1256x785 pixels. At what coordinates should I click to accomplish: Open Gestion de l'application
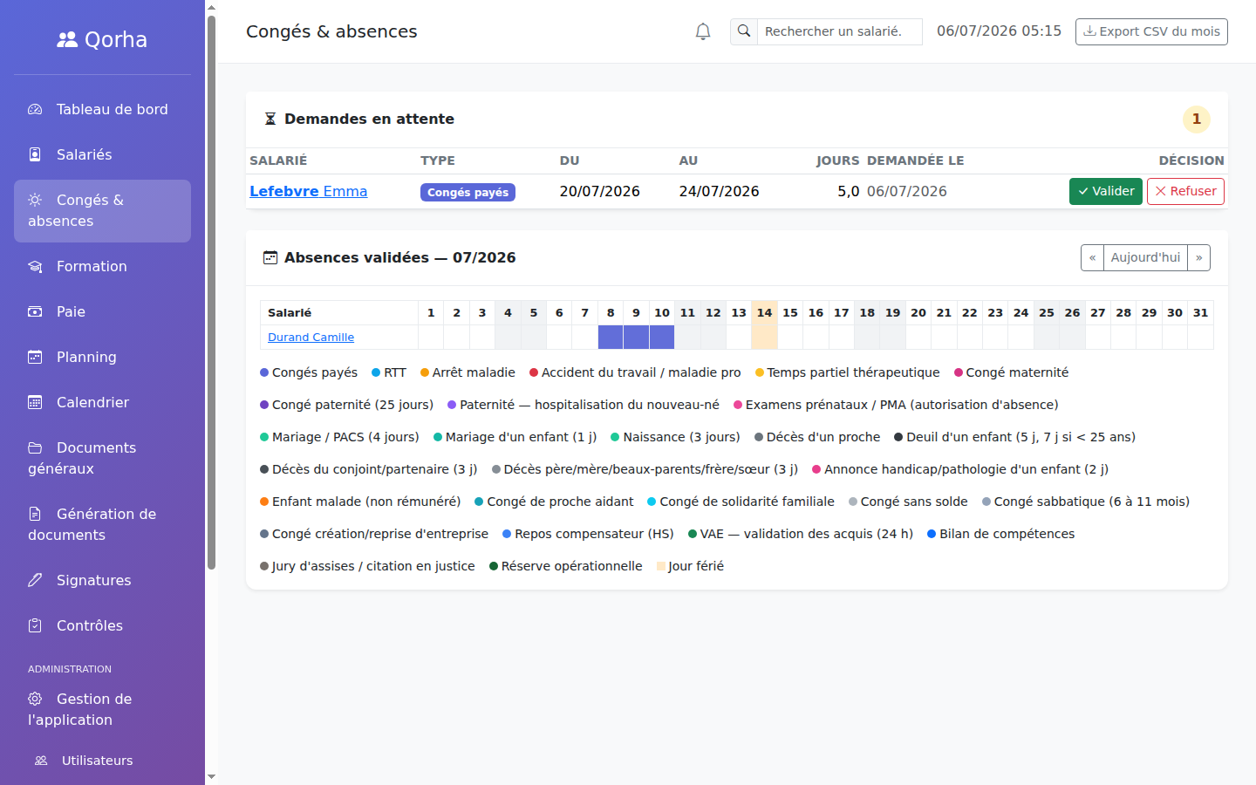(102, 709)
